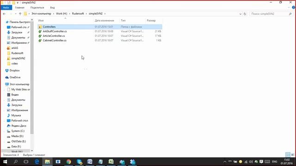This screenshot has width=296, height=166.
Task: Select ArticleController.cs file icon
Action: (40, 36)
